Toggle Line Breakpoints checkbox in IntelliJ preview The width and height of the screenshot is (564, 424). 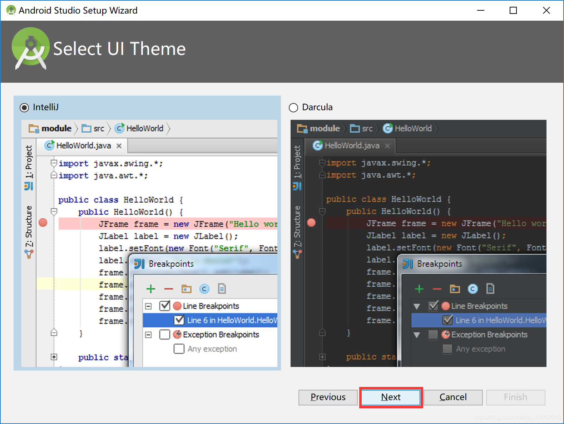165,306
